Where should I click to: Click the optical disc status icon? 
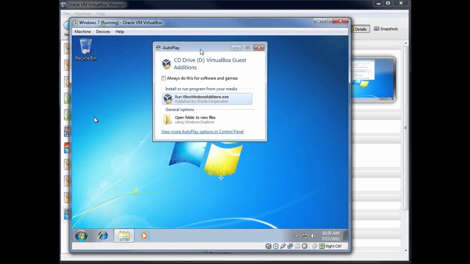(276, 246)
